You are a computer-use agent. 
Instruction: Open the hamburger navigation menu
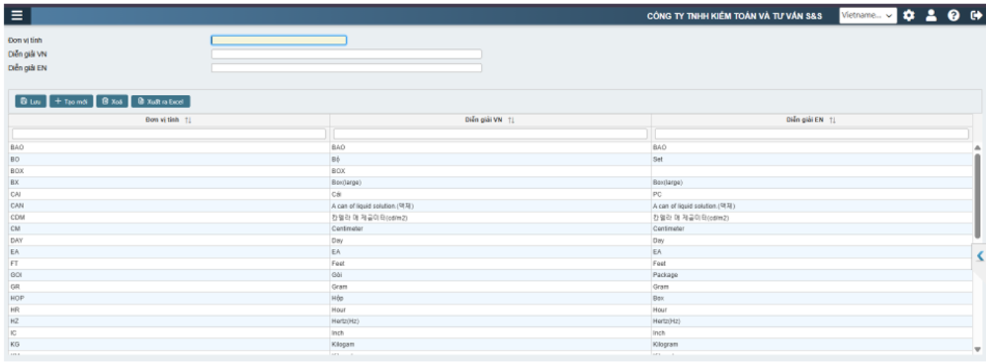pyautogui.click(x=17, y=16)
